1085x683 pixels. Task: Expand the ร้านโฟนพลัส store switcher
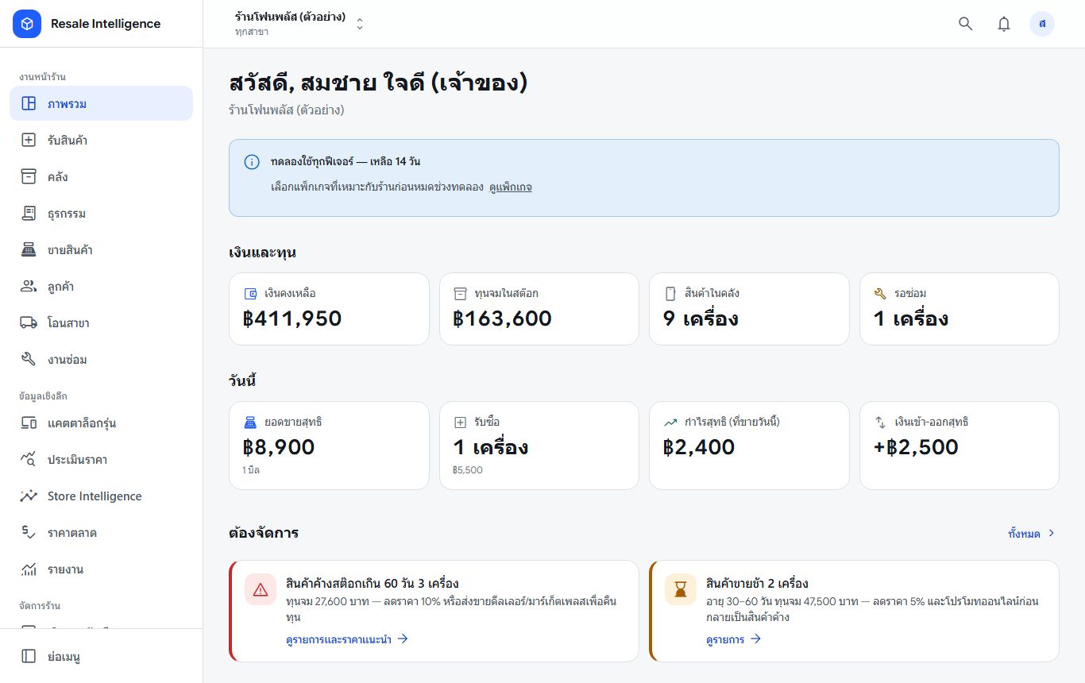pos(299,24)
